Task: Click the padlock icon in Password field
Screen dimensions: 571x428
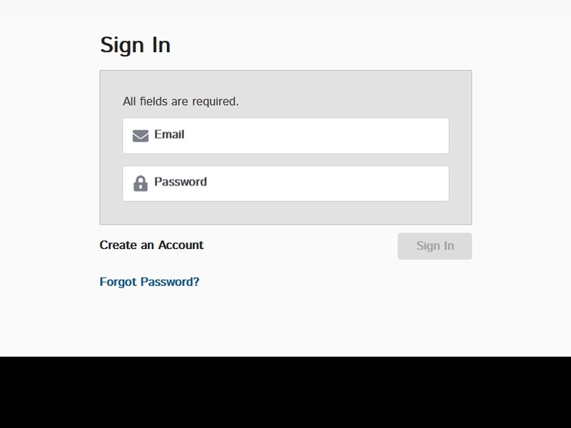Action: (x=141, y=183)
